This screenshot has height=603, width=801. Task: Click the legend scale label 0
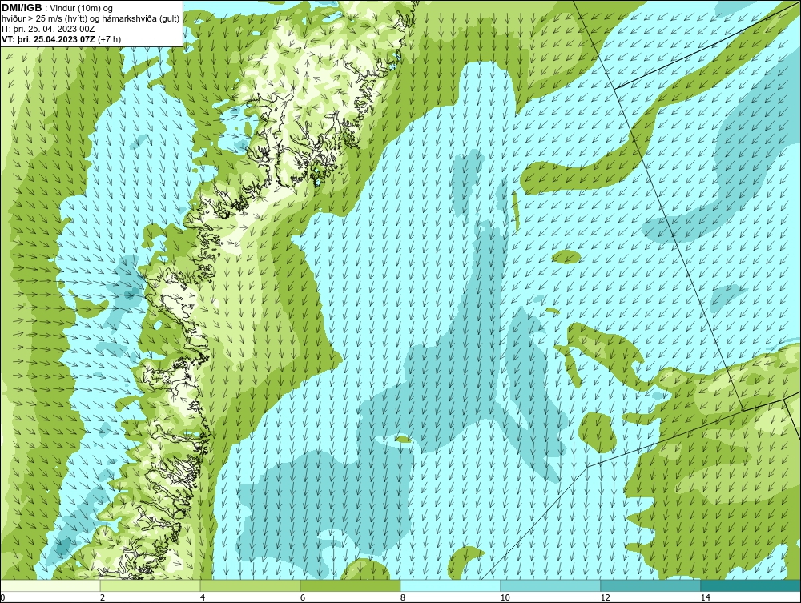pos(2,597)
